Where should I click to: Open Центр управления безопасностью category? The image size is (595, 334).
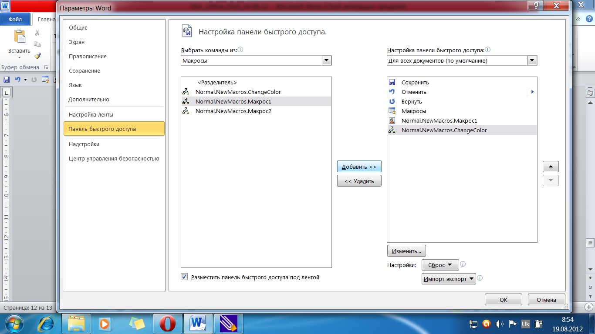point(114,159)
